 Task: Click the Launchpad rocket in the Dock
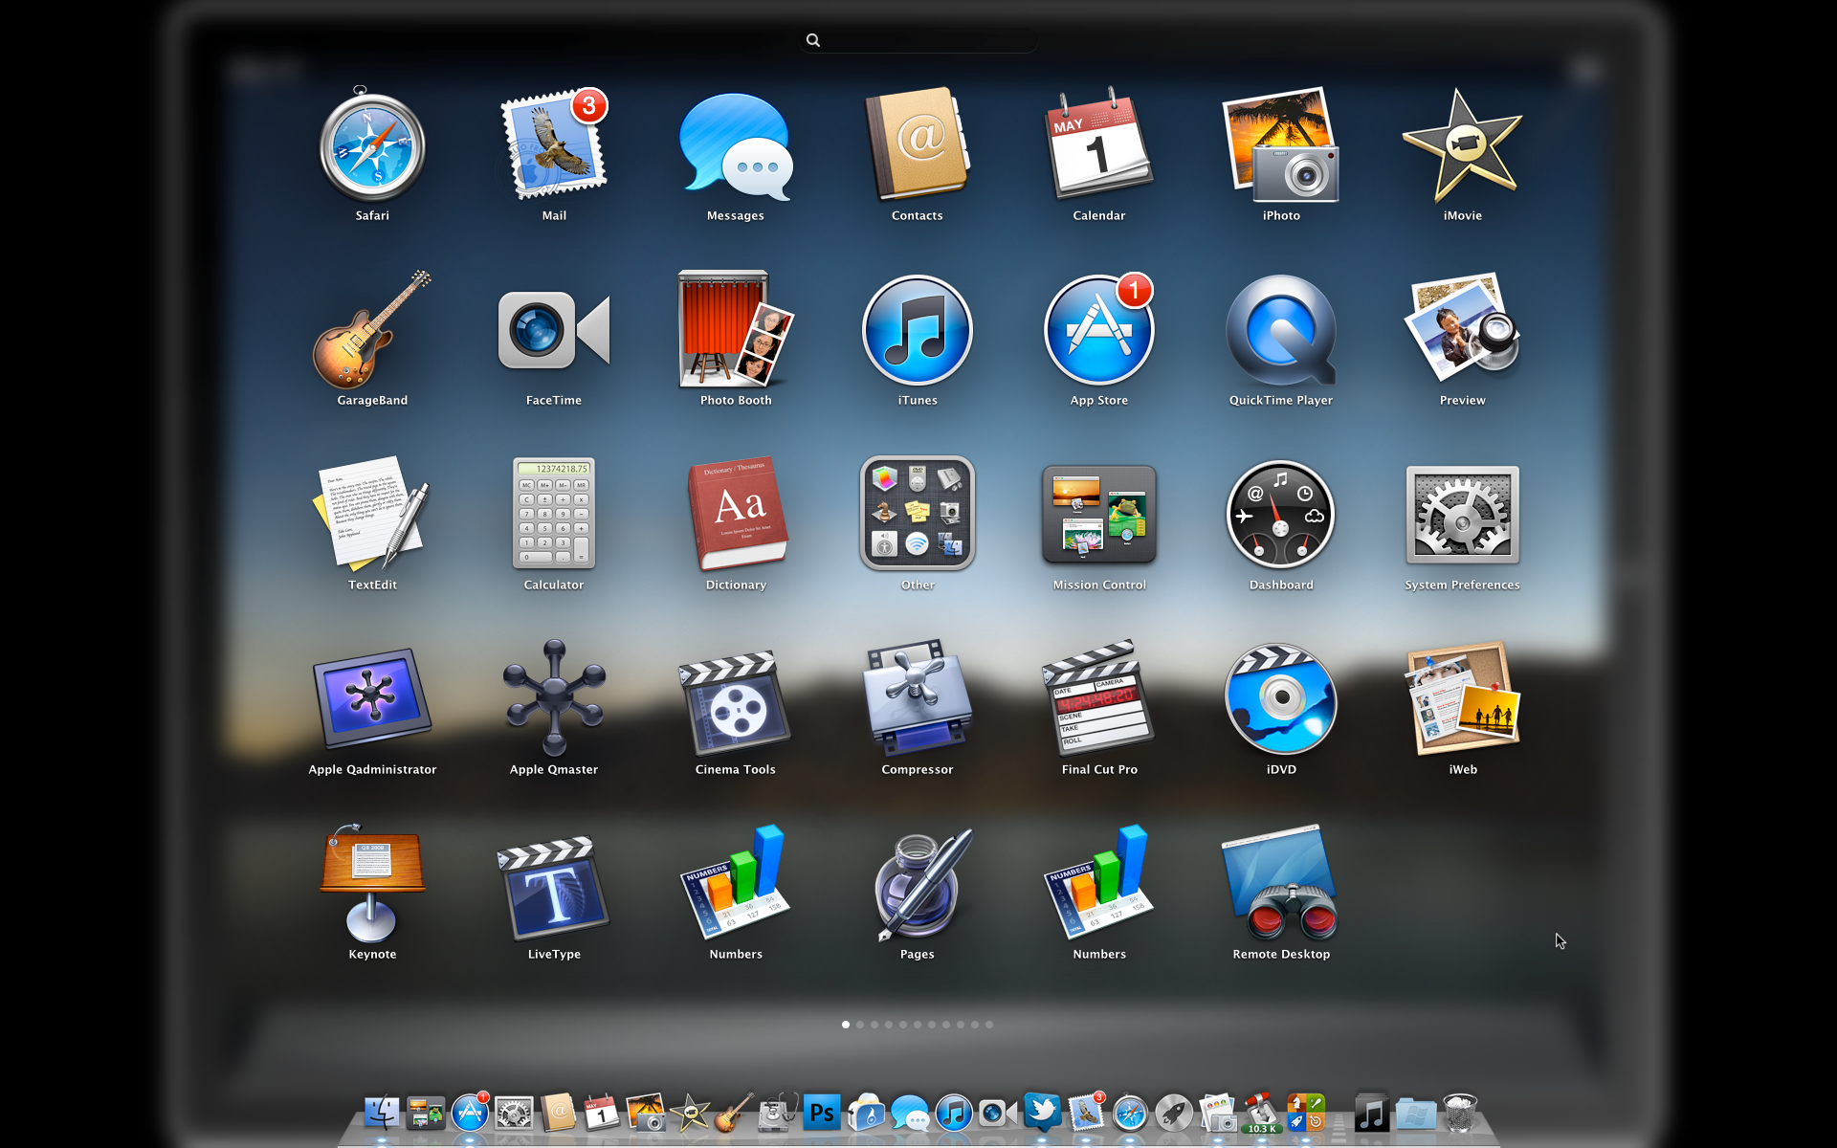tap(1174, 1113)
